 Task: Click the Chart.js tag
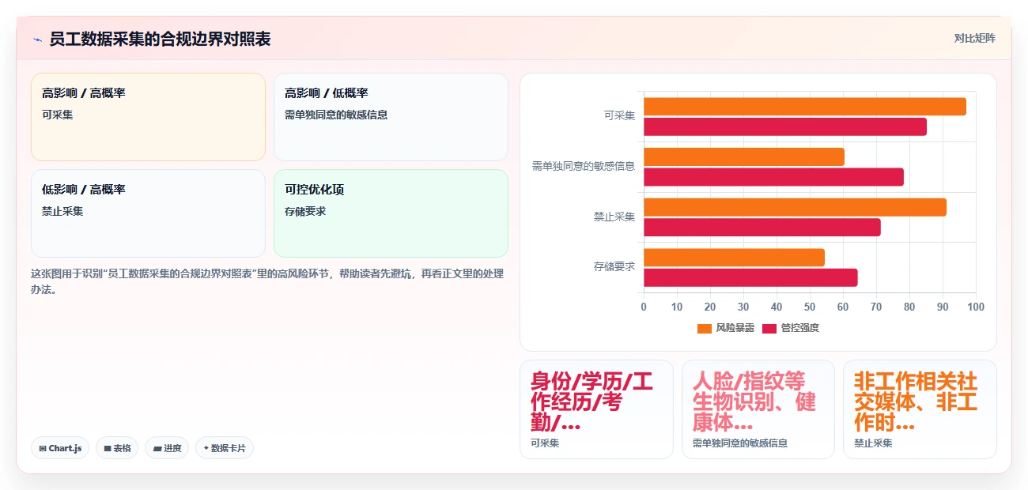point(60,448)
